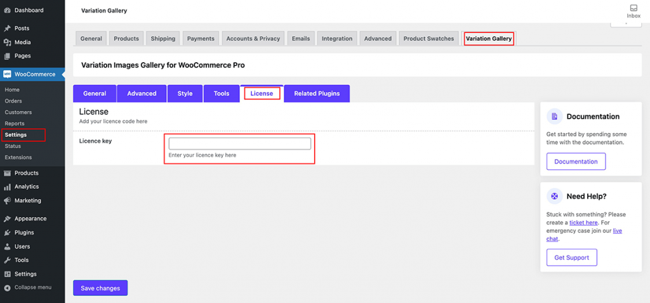Click the Get Support button
Image resolution: width=650 pixels, height=303 pixels.
572,257
